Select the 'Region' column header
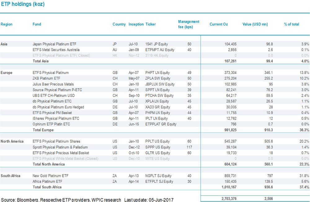 (x=7, y=24)
